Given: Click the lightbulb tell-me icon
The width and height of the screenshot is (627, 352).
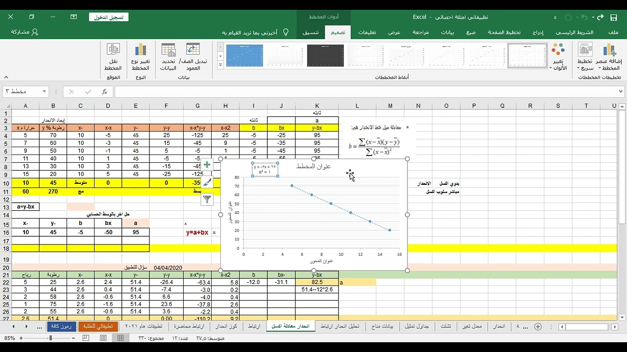Looking at the screenshot, I should [x=286, y=32].
